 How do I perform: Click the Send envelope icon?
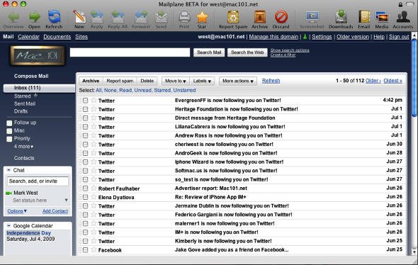click(161, 17)
